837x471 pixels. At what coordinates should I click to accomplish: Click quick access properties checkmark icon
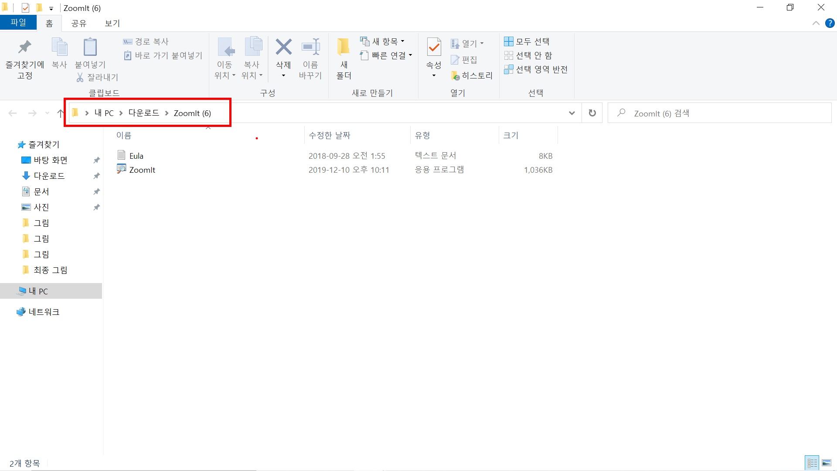[25, 8]
